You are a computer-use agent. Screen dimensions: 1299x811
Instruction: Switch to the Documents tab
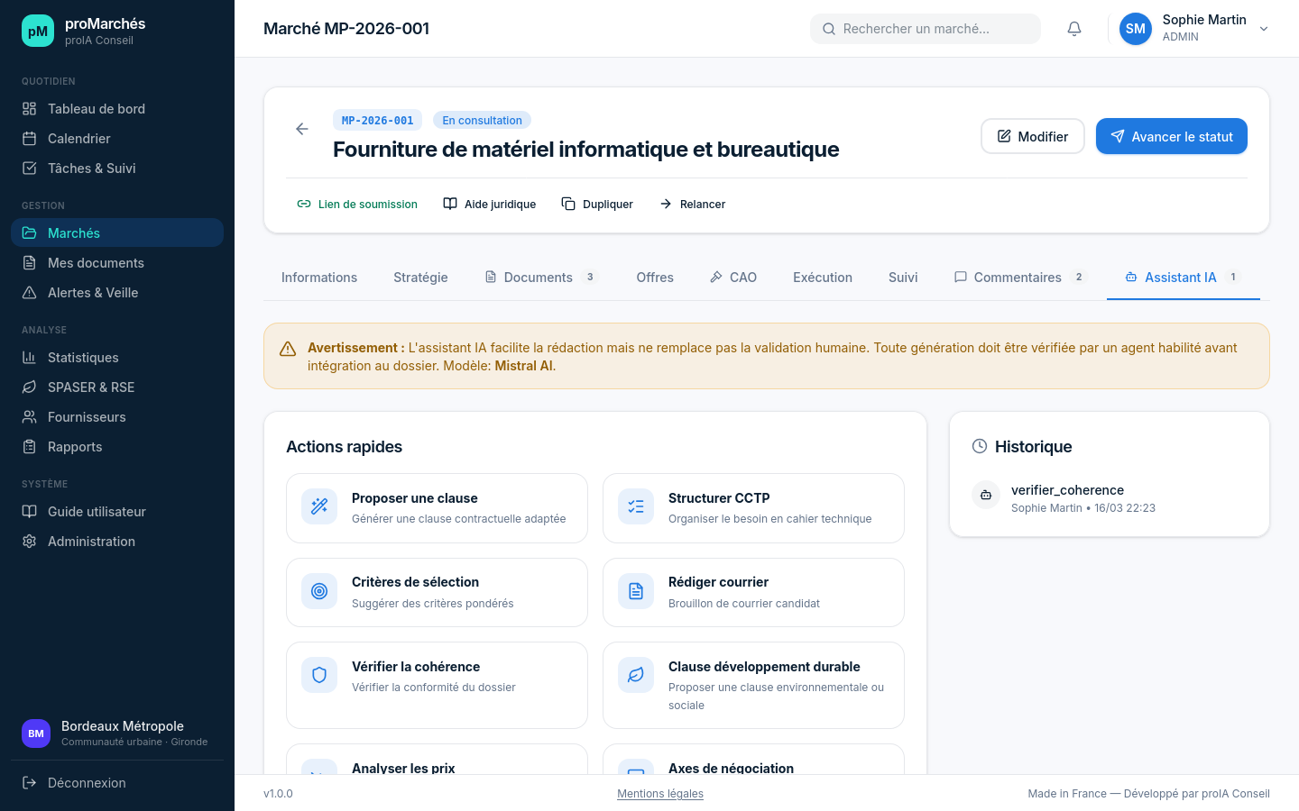tap(538, 277)
